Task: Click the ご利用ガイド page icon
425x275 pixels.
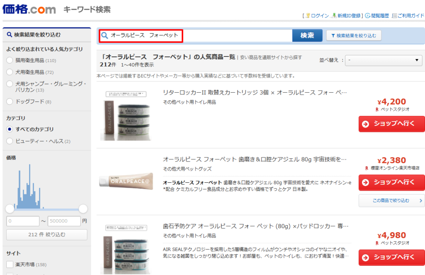Action: (x=394, y=15)
